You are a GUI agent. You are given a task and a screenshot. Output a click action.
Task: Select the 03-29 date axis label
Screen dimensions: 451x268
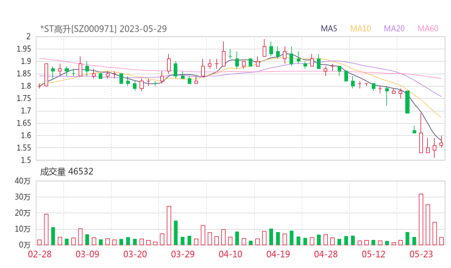coord(182,254)
